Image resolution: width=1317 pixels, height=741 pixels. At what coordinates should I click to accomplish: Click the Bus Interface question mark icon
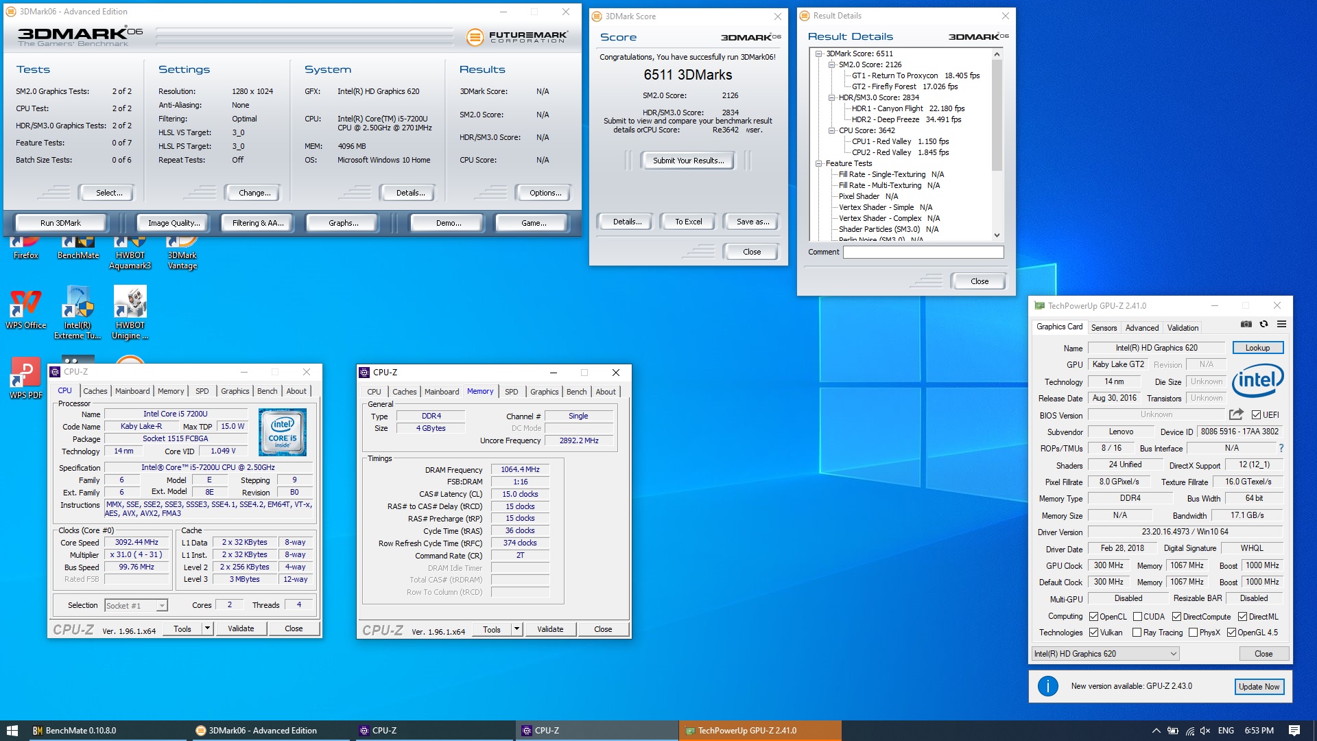click(x=1281, y=448)
